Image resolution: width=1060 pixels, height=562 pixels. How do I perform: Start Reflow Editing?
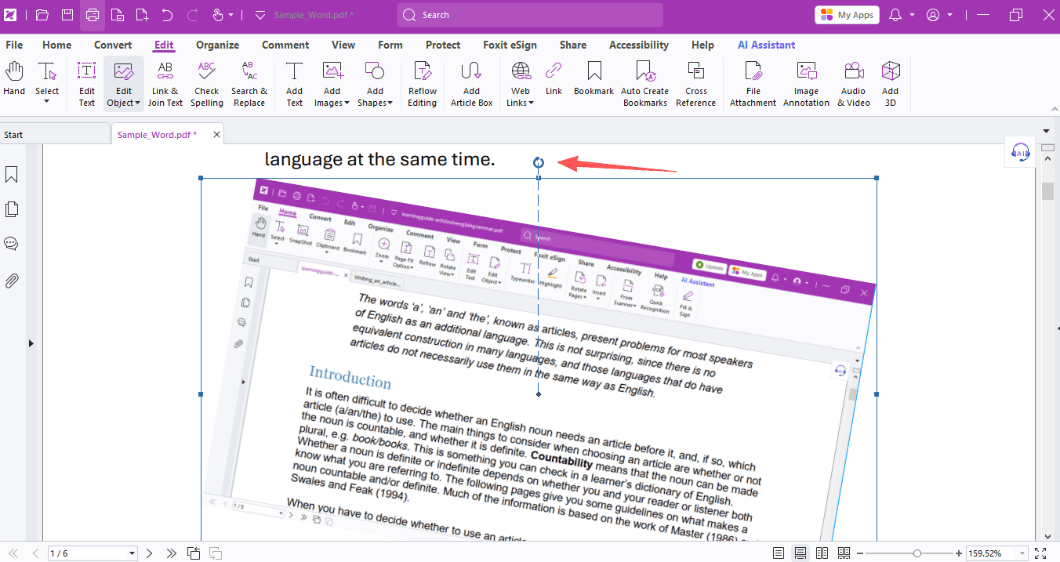(x=423, y=83)
